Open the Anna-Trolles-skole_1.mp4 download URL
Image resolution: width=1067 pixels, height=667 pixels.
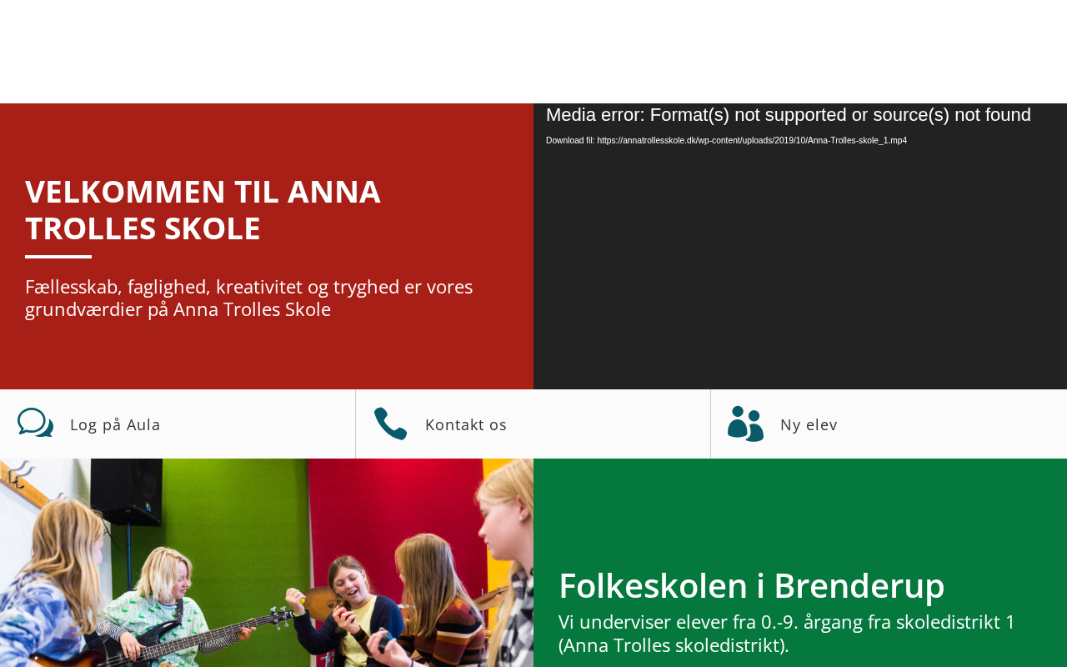[x=751, y=141]
